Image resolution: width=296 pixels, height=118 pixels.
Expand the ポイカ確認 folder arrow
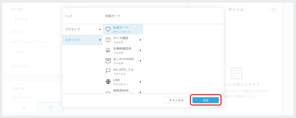coord(140,40)
